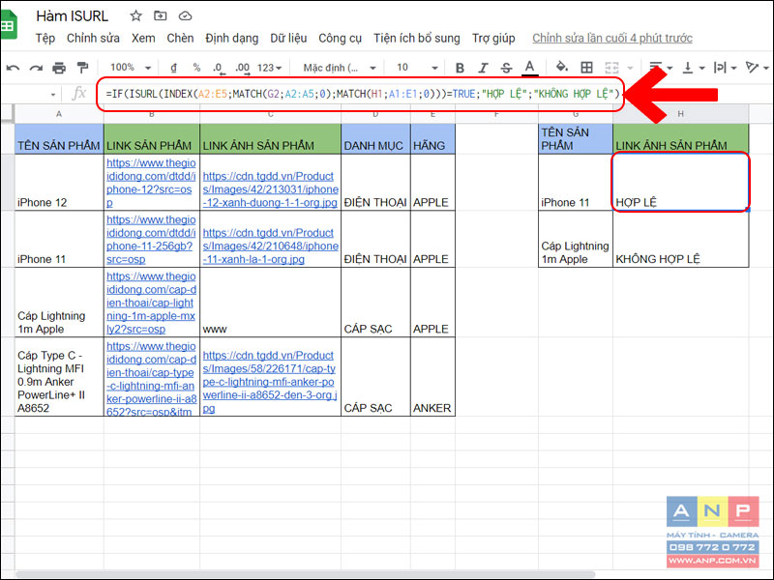Screen dimensions: 774x580
Task: Increase decimal places
Action: (242, 68)
